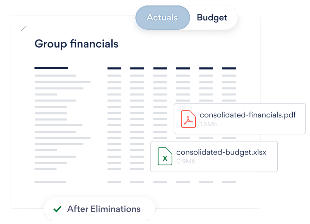Click the first dark data column header bar
This screenshot has height=224, width=310.
pyautogui.click(x=114, y=68)
